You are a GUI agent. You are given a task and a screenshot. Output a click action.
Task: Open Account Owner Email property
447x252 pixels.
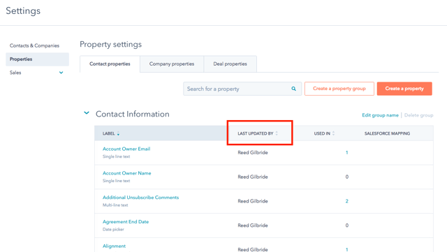pos(126,149)
